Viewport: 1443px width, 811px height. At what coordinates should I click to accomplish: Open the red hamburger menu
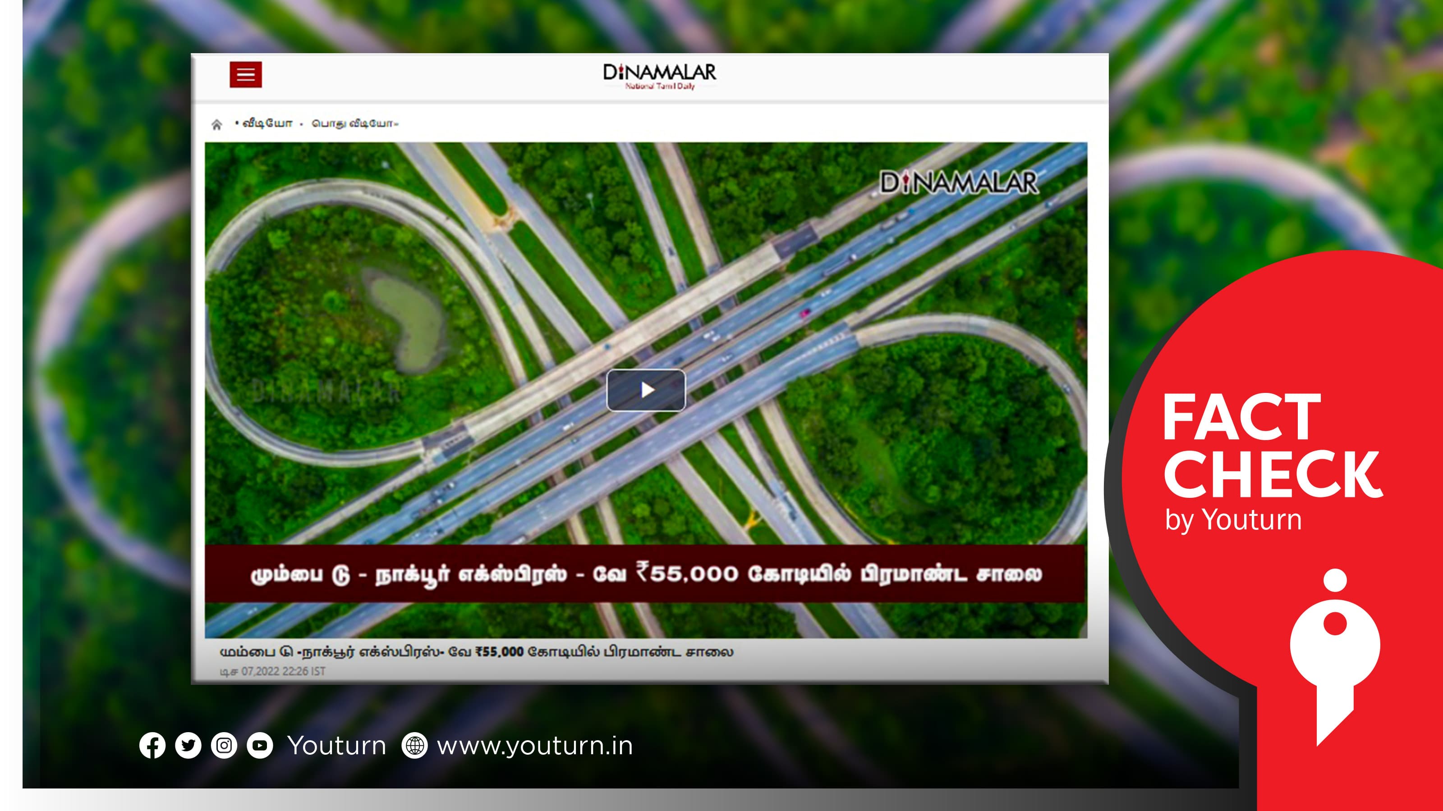245,74
